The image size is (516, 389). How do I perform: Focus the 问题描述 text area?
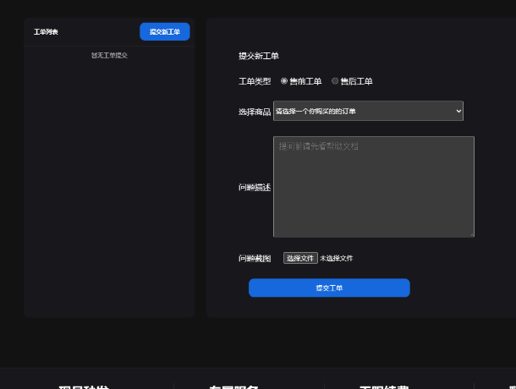pos(373,186)
